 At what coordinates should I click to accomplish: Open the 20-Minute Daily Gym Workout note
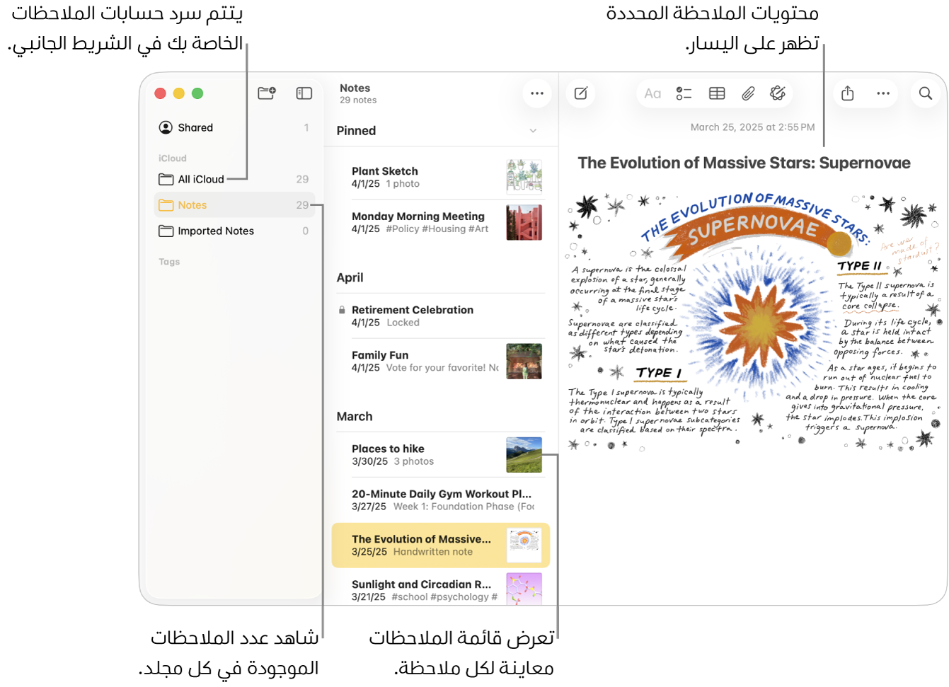click(440, 500)
